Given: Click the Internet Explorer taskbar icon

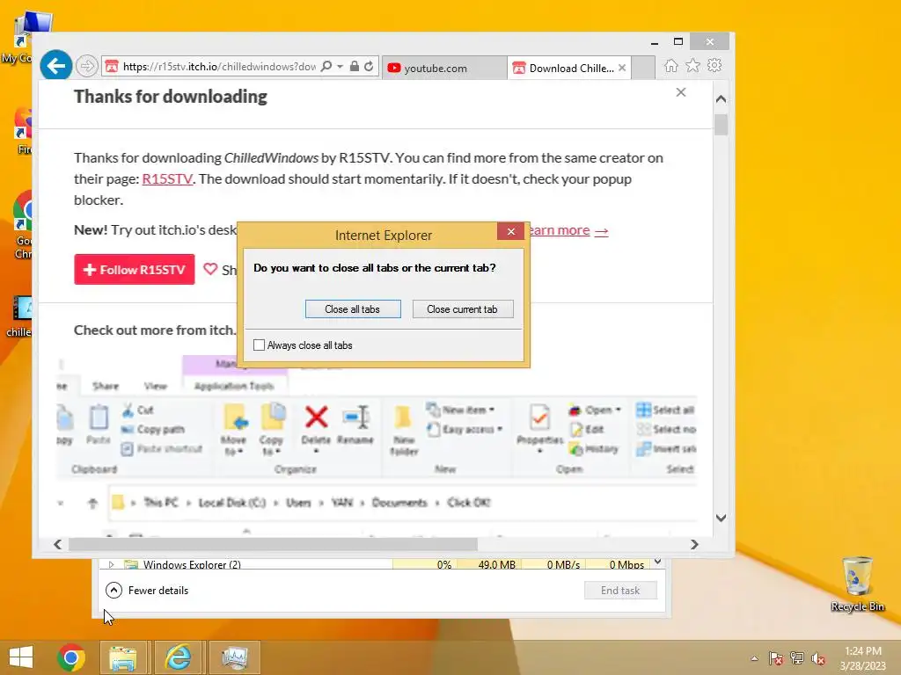Looking at the screenshot, I should [178, 657].
